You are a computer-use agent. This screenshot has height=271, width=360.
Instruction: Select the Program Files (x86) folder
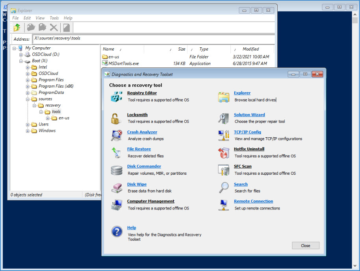click(56, 86)
